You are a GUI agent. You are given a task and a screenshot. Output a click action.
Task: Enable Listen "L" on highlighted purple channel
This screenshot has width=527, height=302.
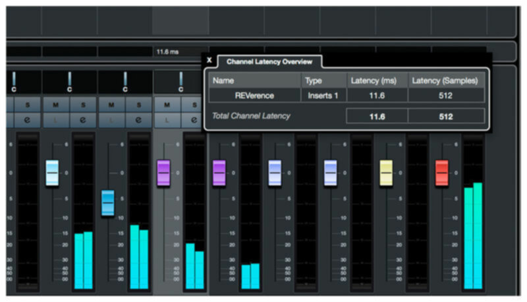coord(167,119)
